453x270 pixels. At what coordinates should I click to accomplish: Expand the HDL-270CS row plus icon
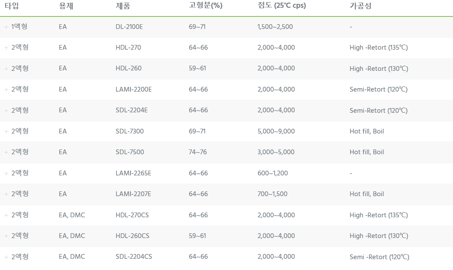pyautogui.click(x=6, y=215)
